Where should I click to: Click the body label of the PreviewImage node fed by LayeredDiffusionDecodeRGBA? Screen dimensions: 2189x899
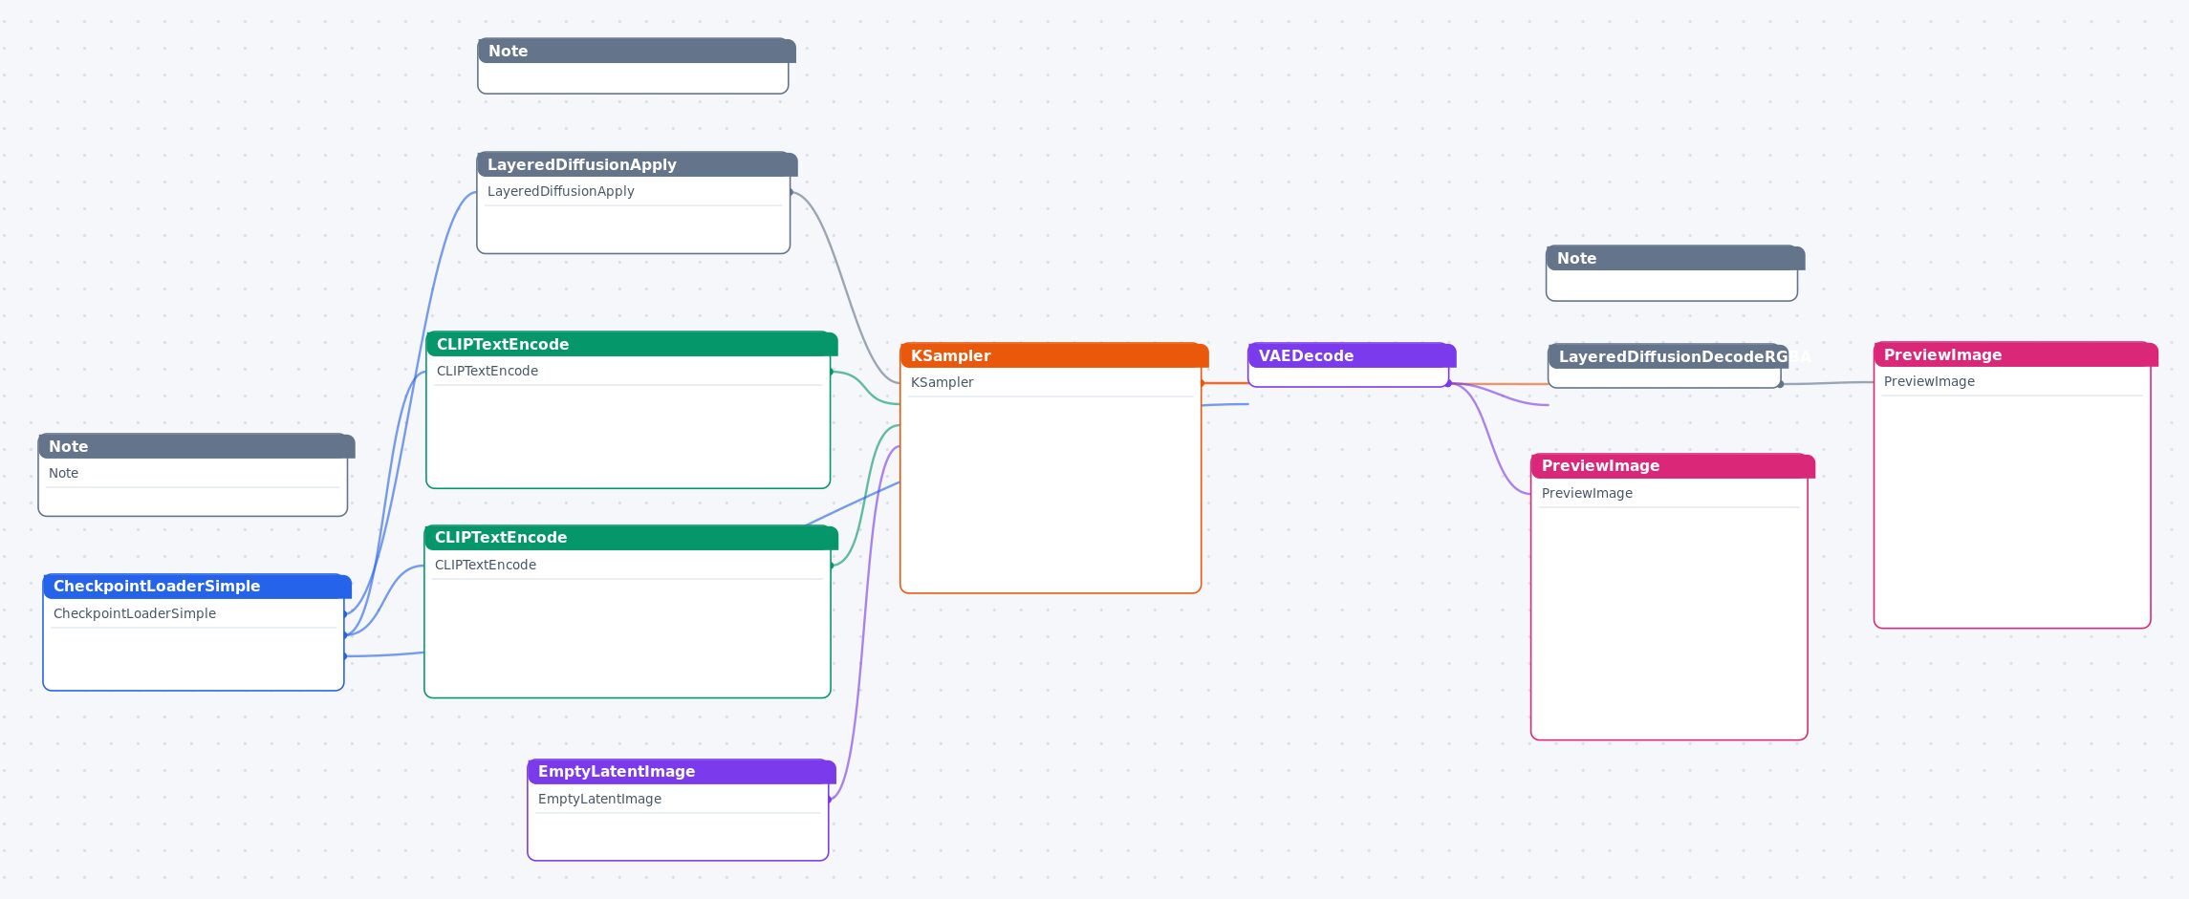[x=1929, y=381]
